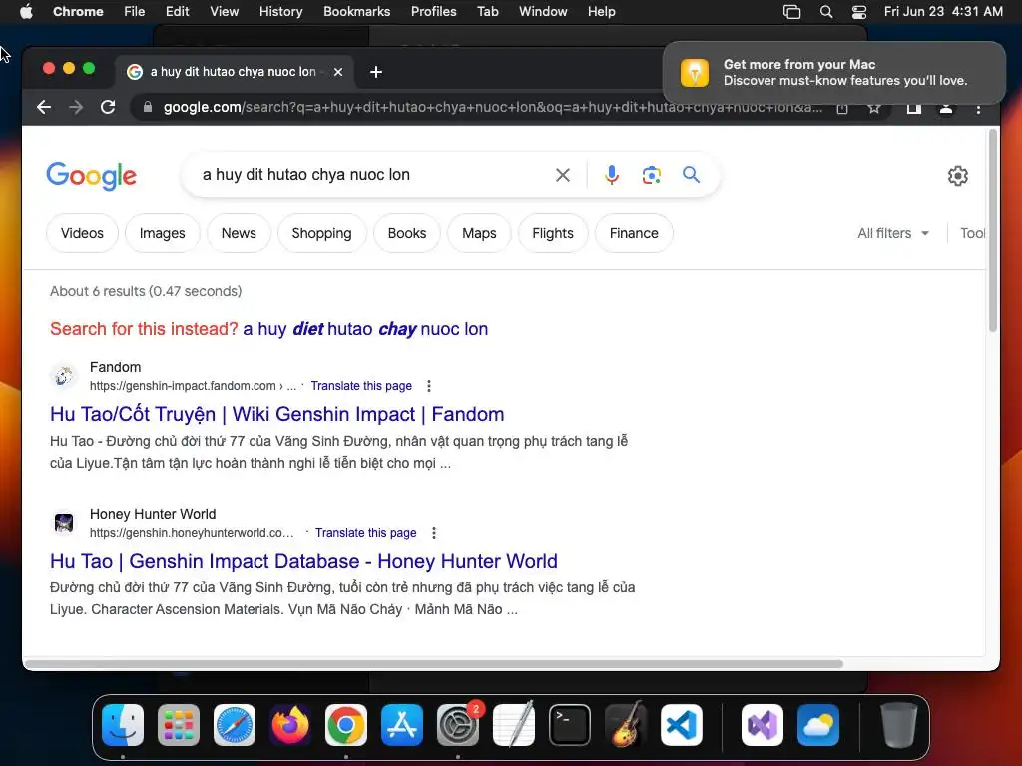Click suggested query 'a huy diet hutao chay'
Screen dimensions: 1022x766
point(365,329)
